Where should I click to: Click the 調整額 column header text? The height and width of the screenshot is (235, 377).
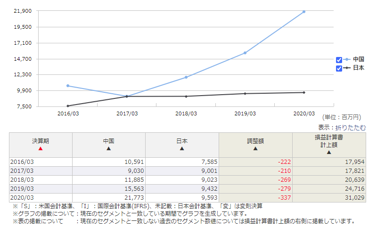255,141
